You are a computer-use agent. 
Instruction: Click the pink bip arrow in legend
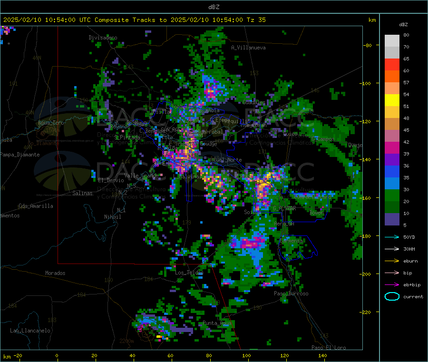coord(392,273)
